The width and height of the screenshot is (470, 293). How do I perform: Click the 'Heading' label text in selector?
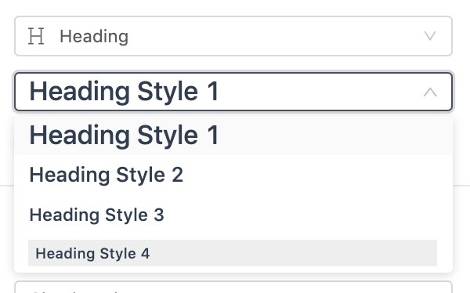coord(94,37)
